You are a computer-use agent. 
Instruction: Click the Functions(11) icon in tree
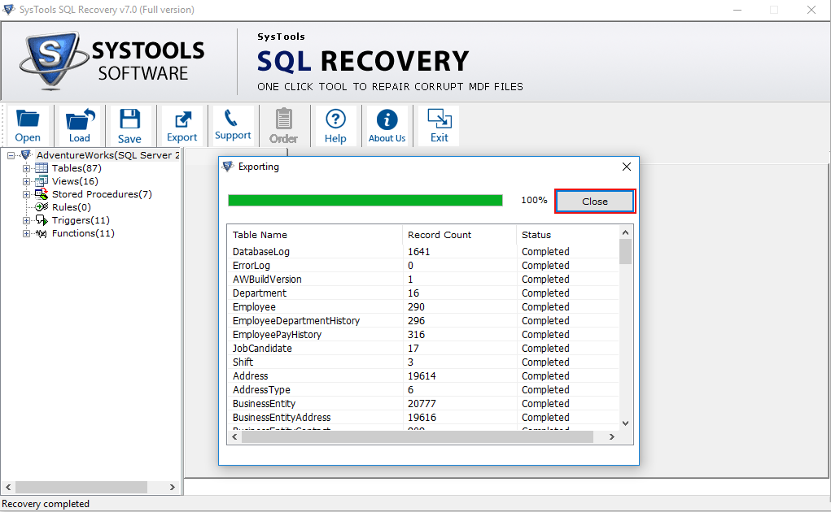(42, 233)
